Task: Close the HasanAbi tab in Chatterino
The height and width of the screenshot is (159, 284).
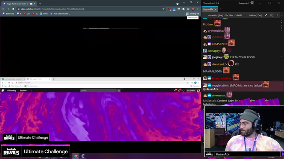Action: pyautogui.click(x=215, y=9)
